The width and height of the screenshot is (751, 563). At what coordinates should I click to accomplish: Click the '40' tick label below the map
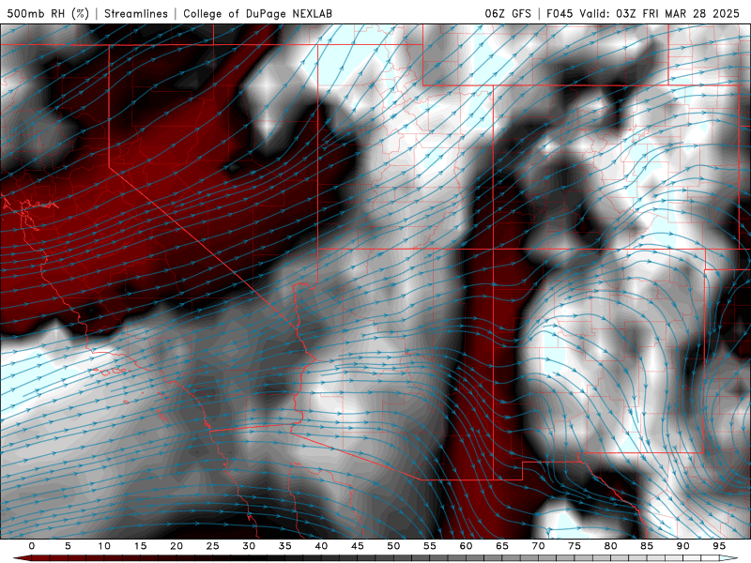click(321, 546)
